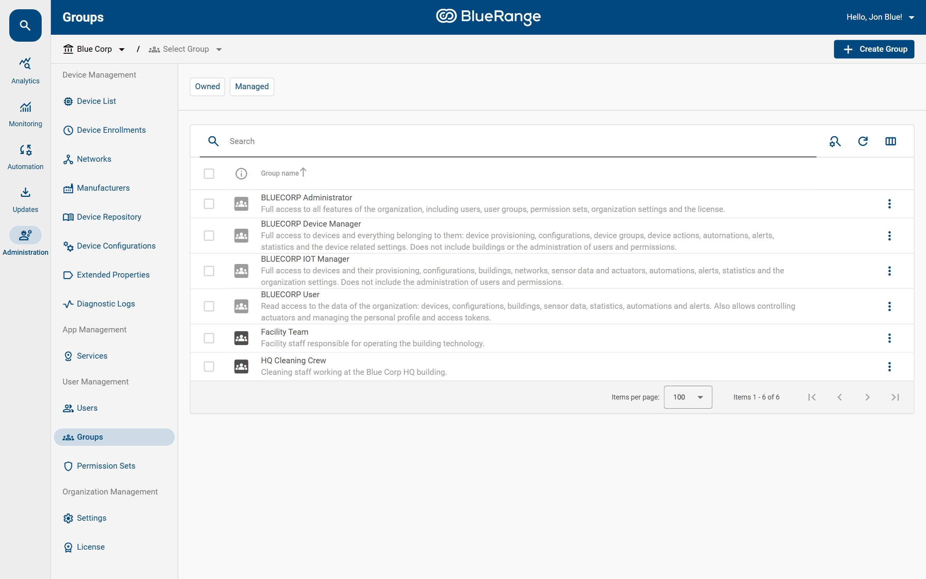Open the Hello, Jon Blue user menu
The width and height of the screenshot is (926, 579).
(x=880, y=17)
